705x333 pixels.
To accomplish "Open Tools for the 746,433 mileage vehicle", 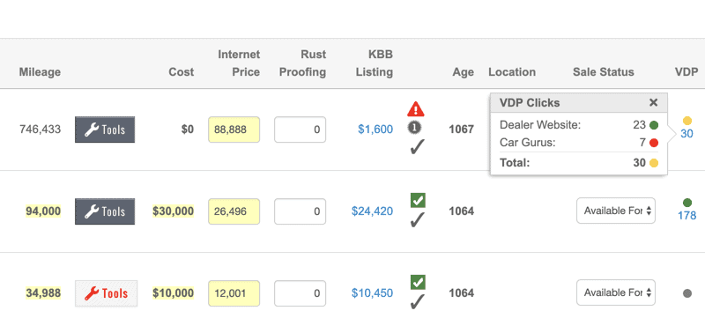I will coord(105,129).
